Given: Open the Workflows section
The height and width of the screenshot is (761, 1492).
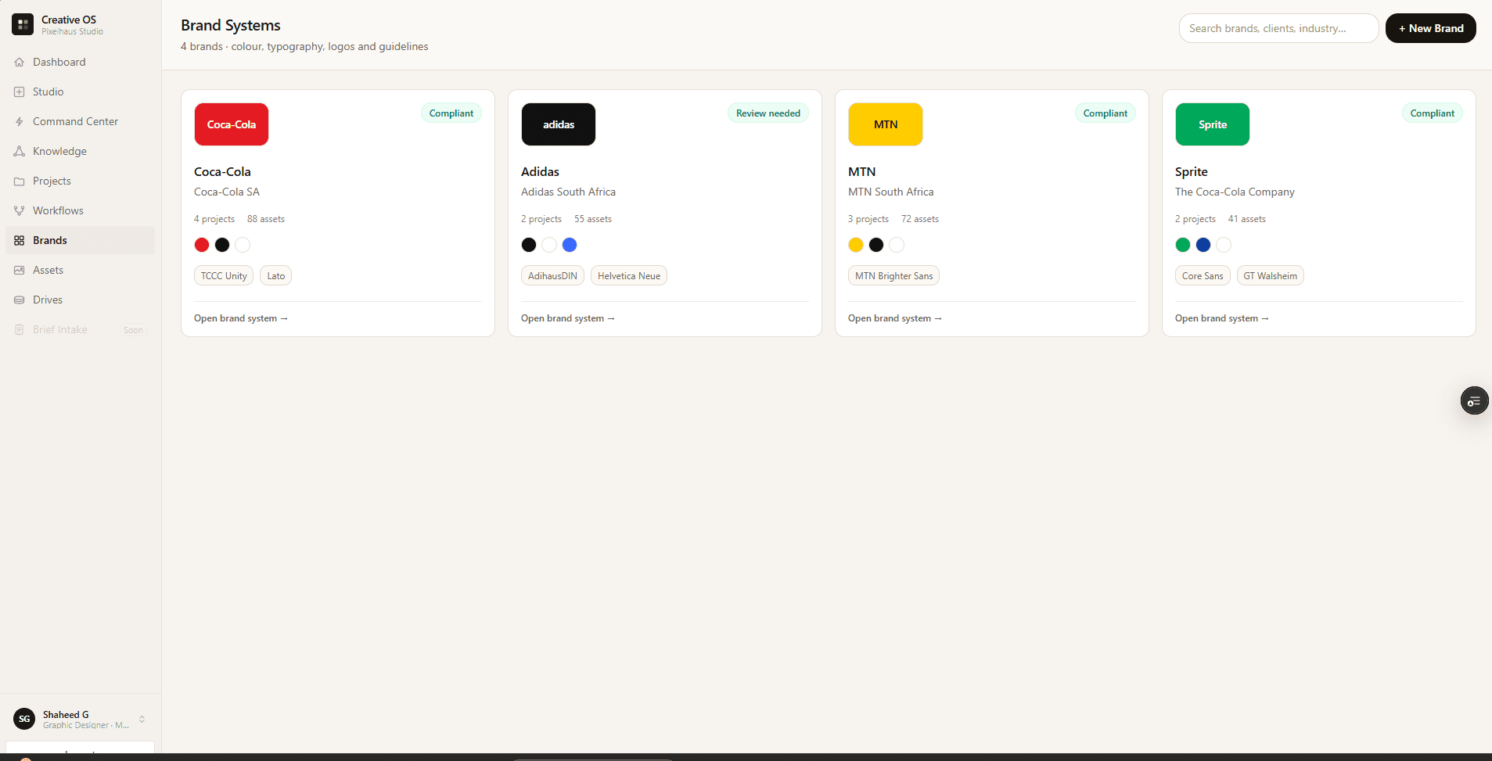Looking at the screenshot, I should 80,210.
